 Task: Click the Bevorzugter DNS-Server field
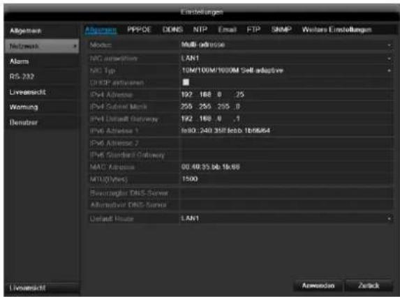click(286, 193)
